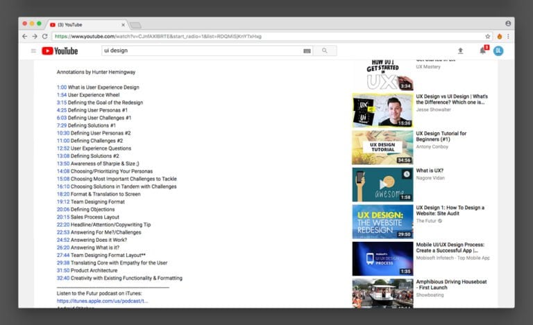Go back with the browser back arrow

(x=24, y=36)
